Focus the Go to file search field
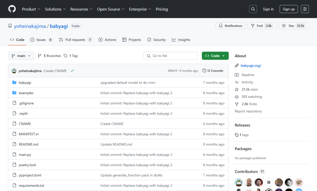Viewport: 317px width, 191px height. click(171, 56)
